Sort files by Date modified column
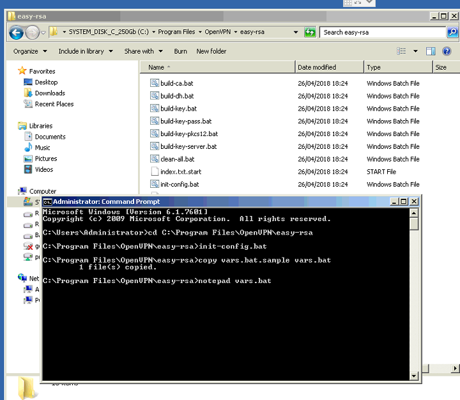Screen dimensions: 460x400 (316, 67)
